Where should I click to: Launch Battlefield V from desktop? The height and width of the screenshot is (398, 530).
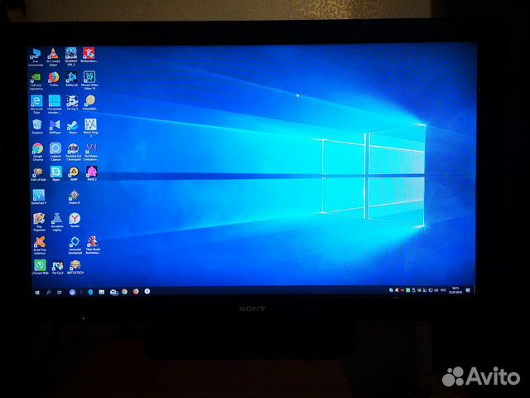[x=39, y=197]
